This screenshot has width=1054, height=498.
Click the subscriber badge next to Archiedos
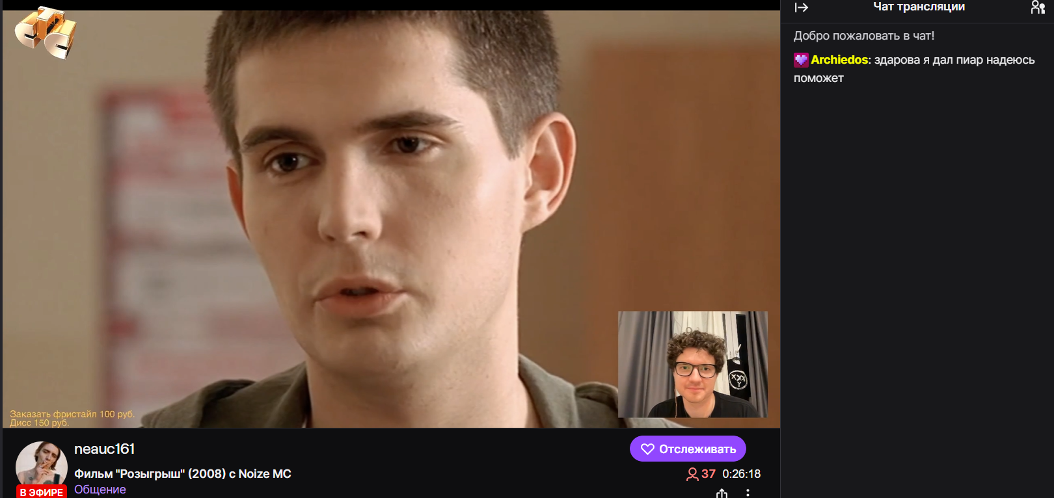(801, 60)
